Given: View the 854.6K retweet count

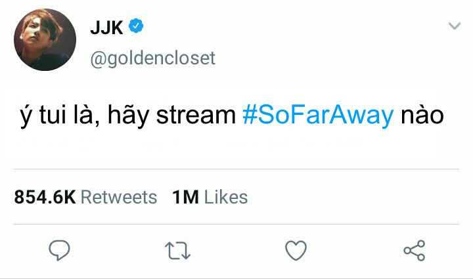Looking at the screenshot, I should 45,198.
